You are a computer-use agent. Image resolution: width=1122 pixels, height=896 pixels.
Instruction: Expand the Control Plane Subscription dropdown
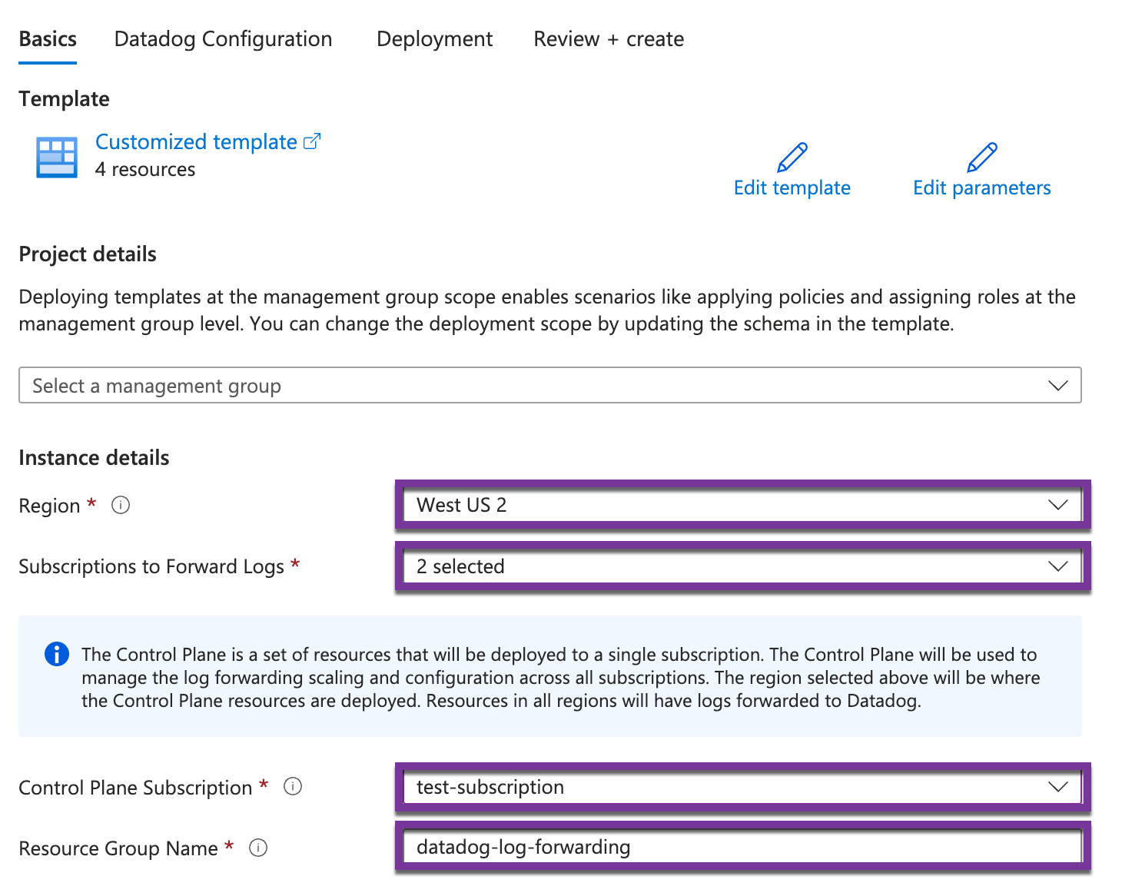point(742,787)
